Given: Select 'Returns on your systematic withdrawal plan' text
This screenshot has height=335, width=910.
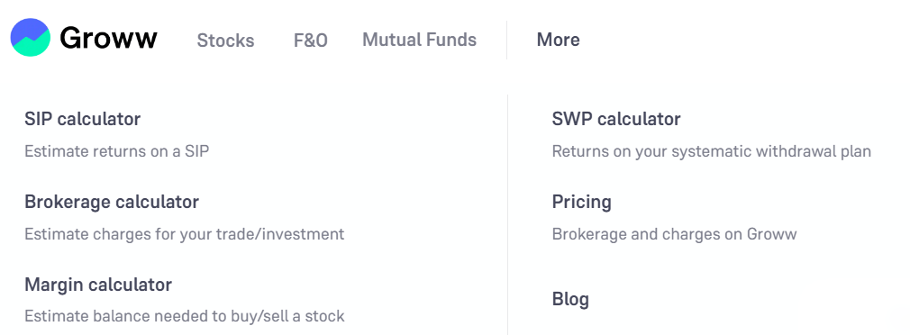Looking at the screenshot, I should tap(712, 151).
